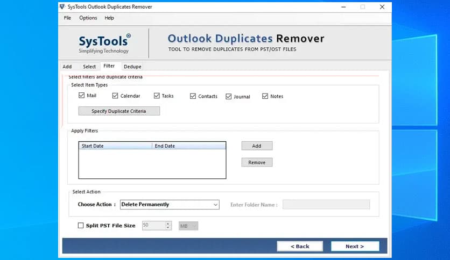This screenshot has height=260, width=450.
Task: Click the SysTools shield icon in title bar
Action: click(x=62, y=6)
